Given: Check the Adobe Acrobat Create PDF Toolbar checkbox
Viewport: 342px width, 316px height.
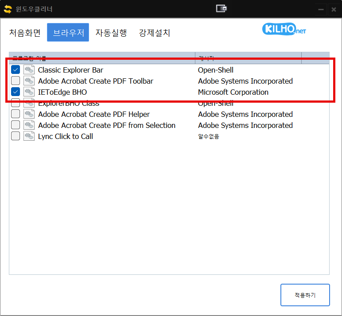Looking at the screenshot, I should (x=16, y=81).
